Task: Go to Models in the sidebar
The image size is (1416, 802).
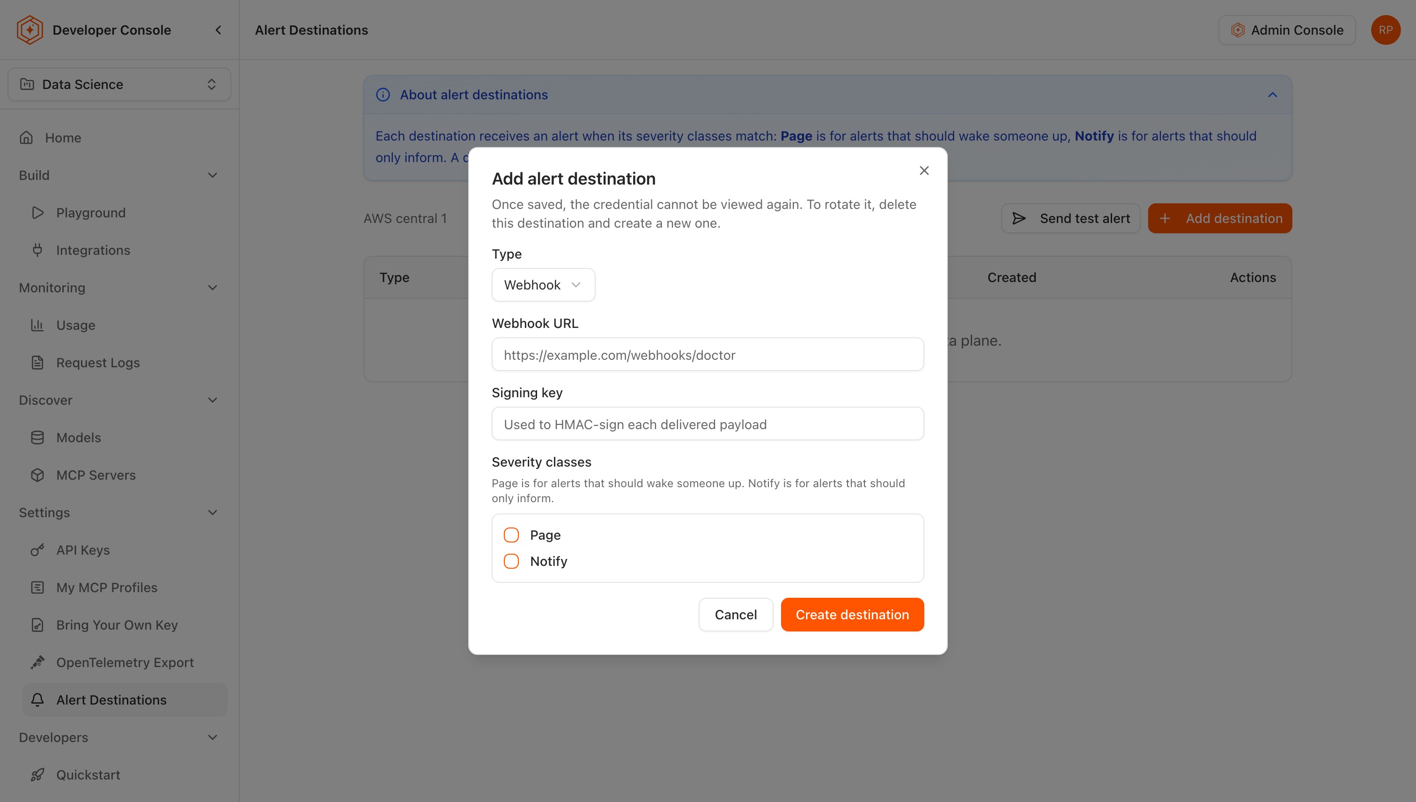Action: pyautogui.click(x=125, y=438)
